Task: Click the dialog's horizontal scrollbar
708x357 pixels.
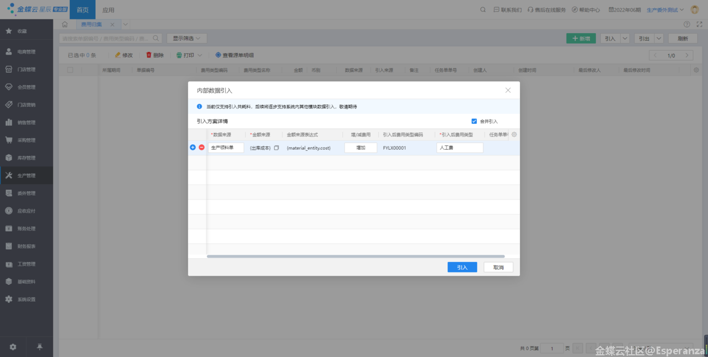Action: pos(356,256)
